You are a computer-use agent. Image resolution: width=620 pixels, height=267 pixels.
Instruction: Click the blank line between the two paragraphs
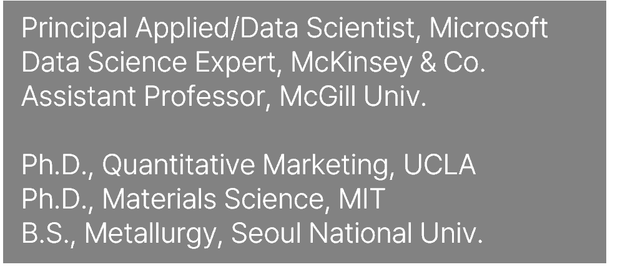tap(250, 132)
